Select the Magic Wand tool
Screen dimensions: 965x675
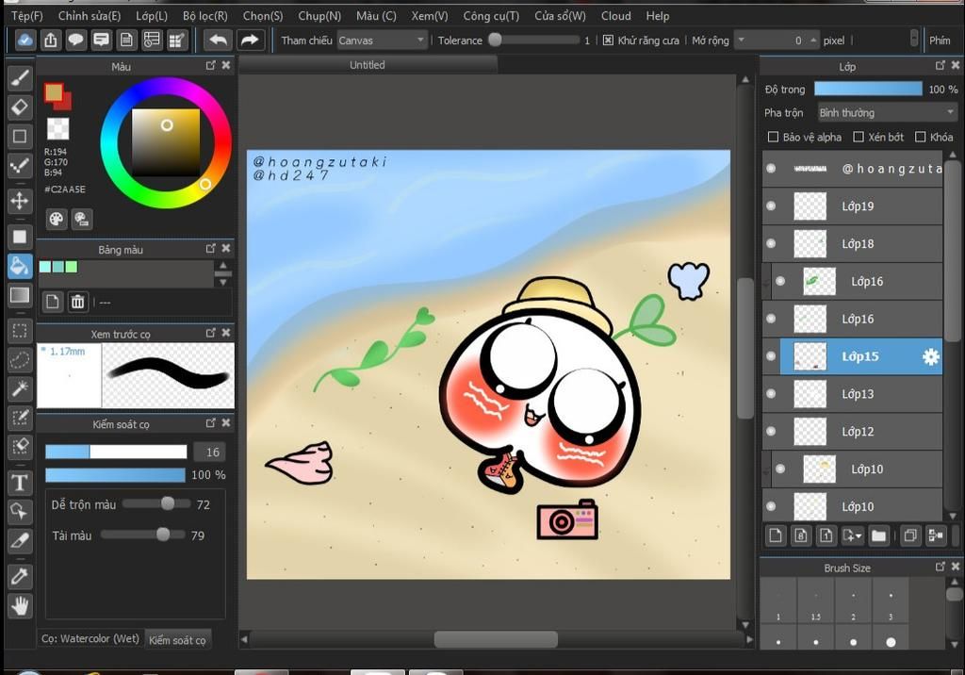point(20,388)
